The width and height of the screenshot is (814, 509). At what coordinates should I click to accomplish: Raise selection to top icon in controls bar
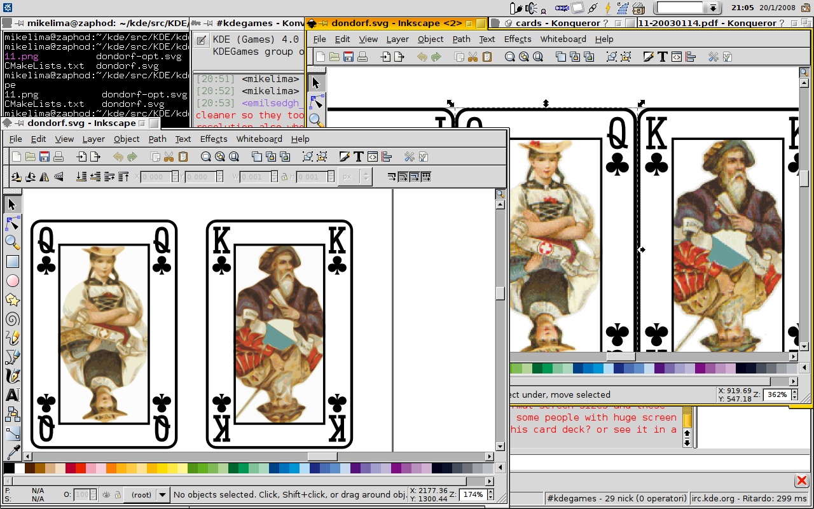(x=123, y=177)
